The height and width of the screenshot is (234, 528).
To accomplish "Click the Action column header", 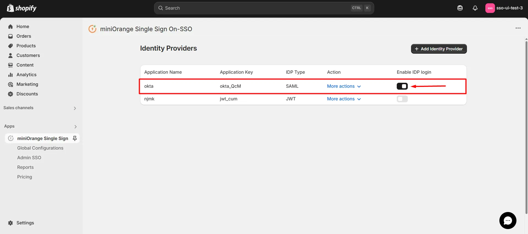I will 334,72.
